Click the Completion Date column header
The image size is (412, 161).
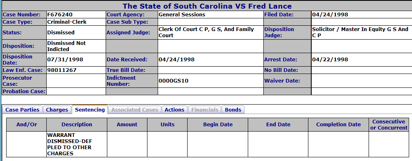pyautogui.click(x=338, y=125)
